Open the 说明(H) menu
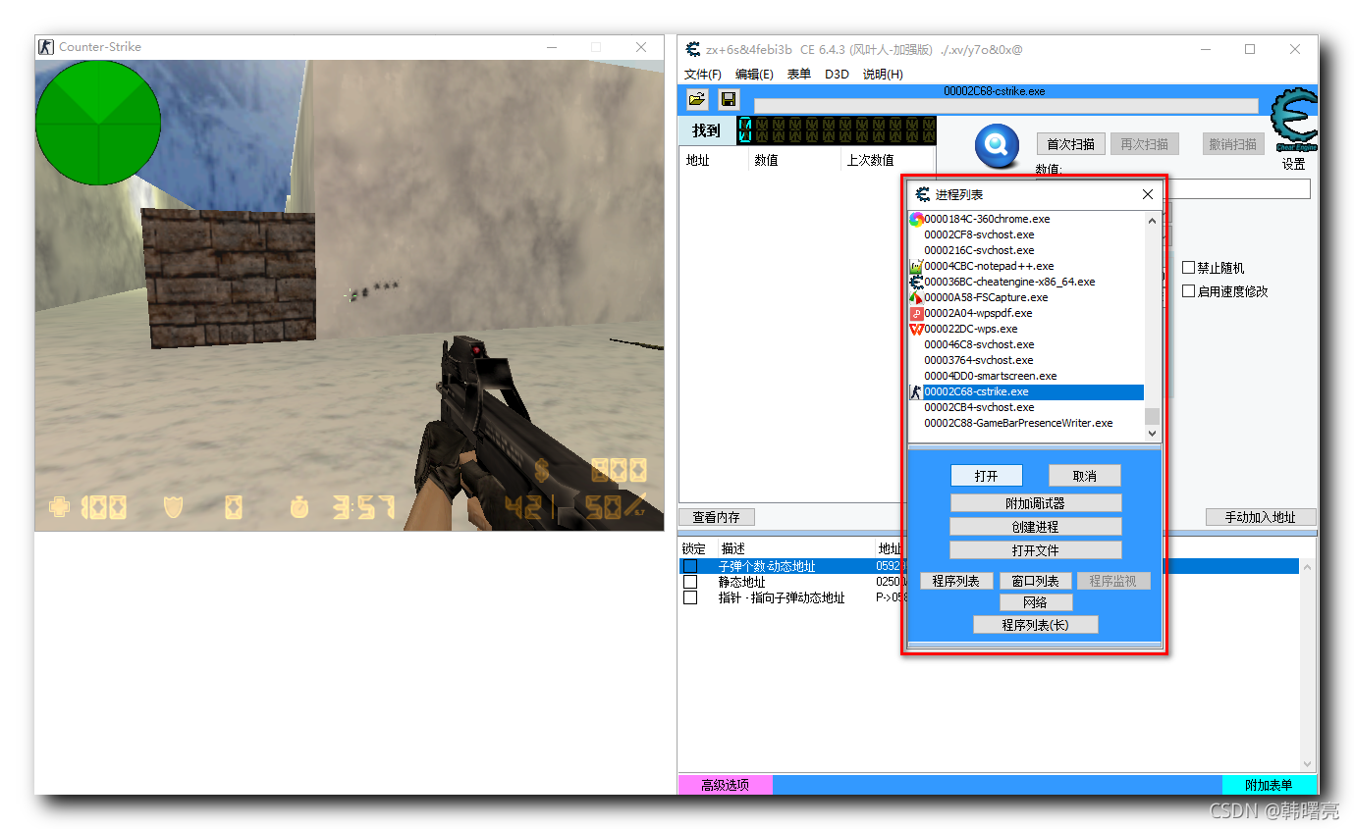 click(x=883, y=75)
